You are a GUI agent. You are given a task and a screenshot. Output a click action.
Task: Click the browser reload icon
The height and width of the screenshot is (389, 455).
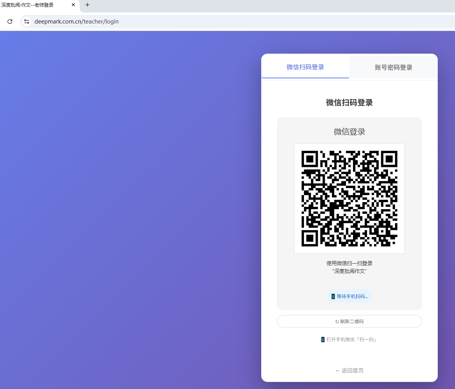pyautogui.click(x=10, y=22)
